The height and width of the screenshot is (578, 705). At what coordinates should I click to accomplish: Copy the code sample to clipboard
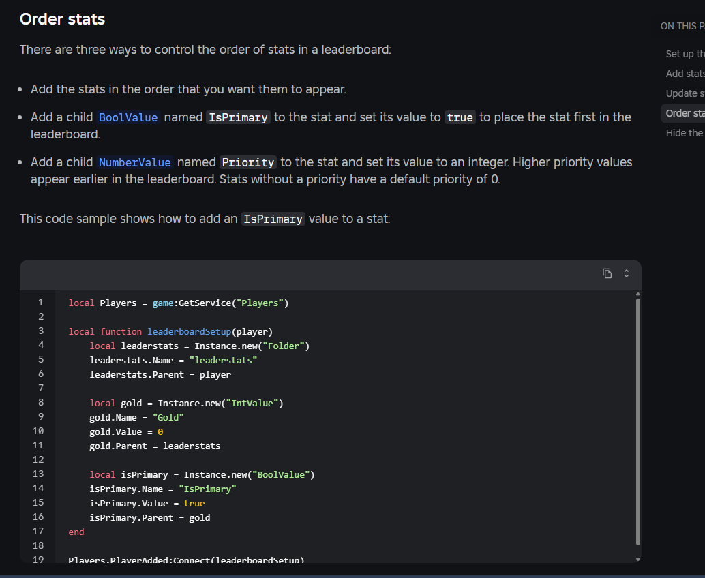click(x=607, y=273)
